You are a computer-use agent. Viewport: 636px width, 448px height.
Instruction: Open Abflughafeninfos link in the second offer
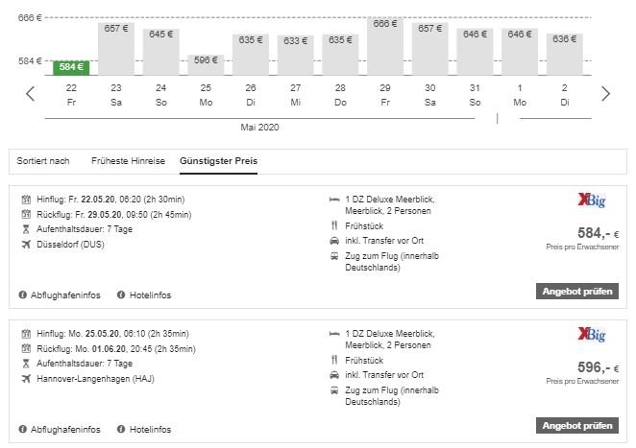[66, 428]
